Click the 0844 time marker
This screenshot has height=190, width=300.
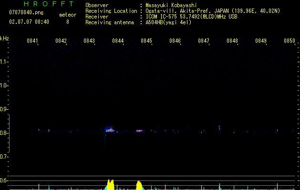coord(118,41)
